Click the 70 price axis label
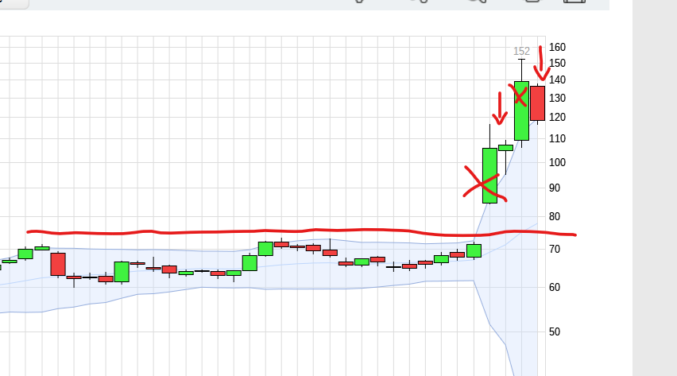The image size is (677, 376). (555, 250)
